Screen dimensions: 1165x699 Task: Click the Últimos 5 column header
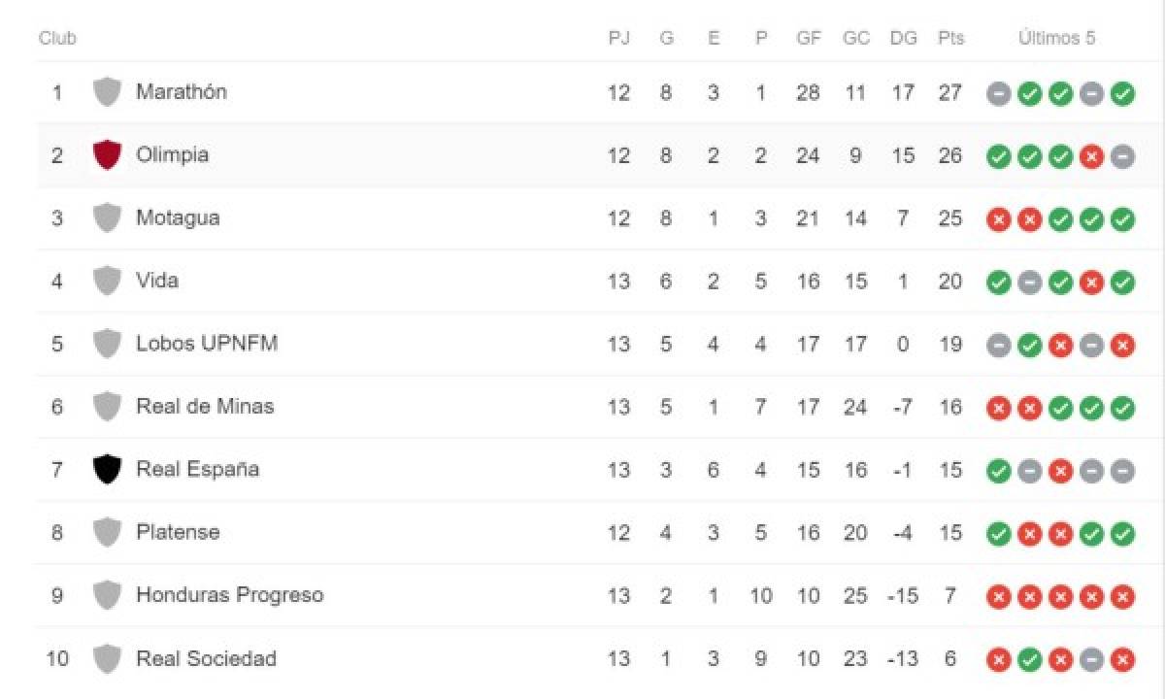pyautogui.click(x=1056, y=39)
